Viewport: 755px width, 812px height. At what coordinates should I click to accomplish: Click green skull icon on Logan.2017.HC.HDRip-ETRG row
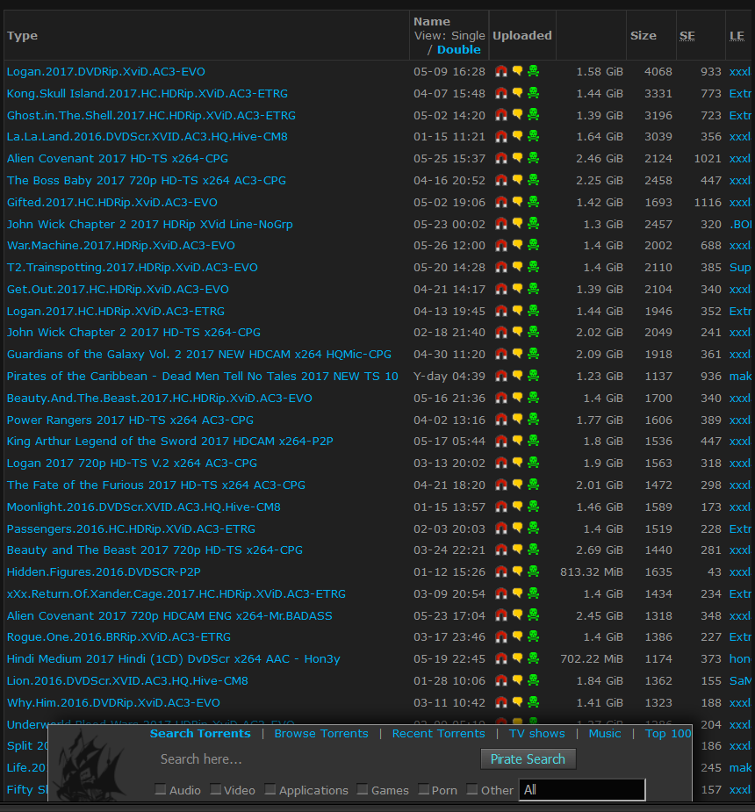(534, 311)
